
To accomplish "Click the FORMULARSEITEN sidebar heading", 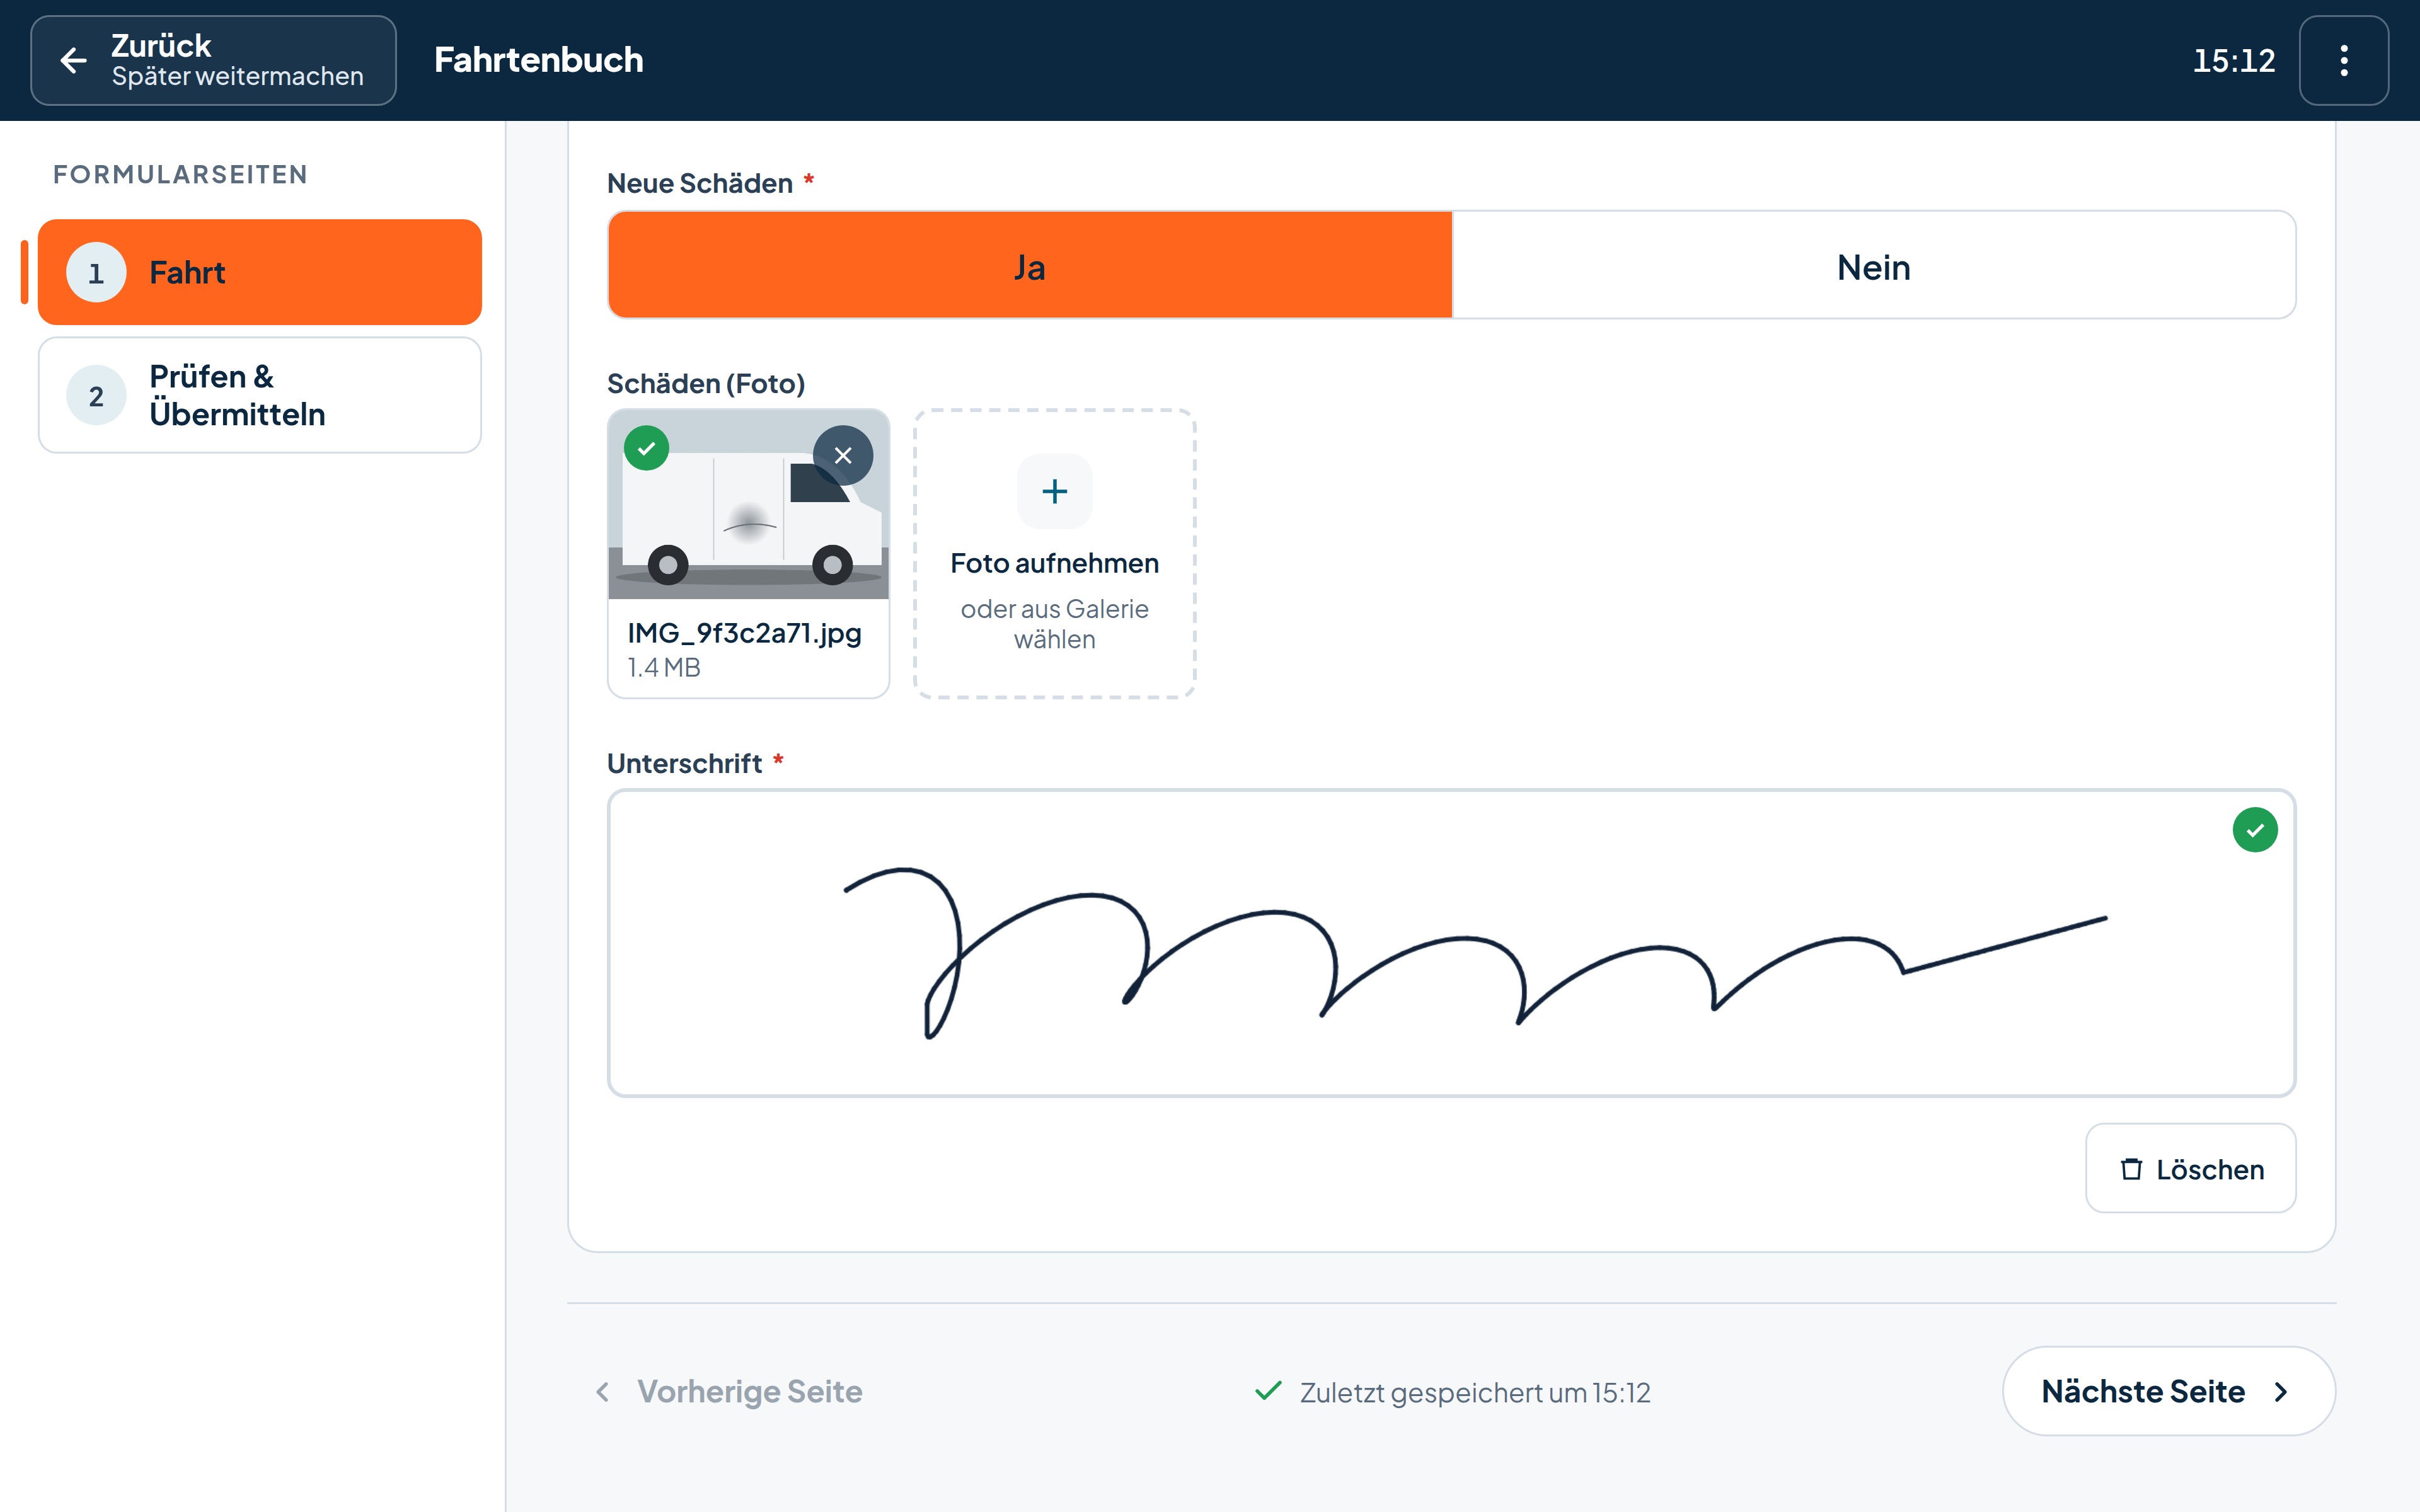I will coord(180,174).
